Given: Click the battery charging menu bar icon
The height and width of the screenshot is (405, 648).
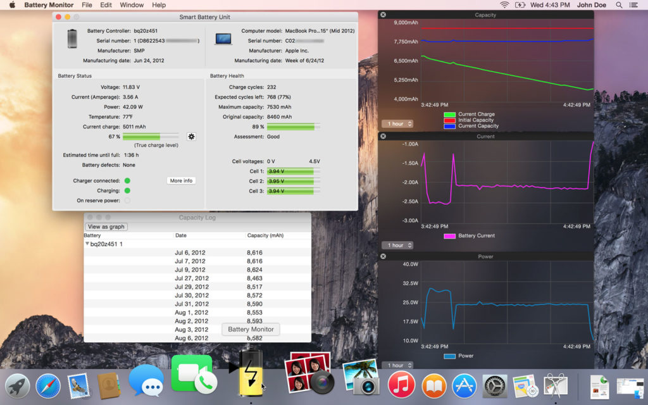Looking at the screenshot, I should pos(521,5).
